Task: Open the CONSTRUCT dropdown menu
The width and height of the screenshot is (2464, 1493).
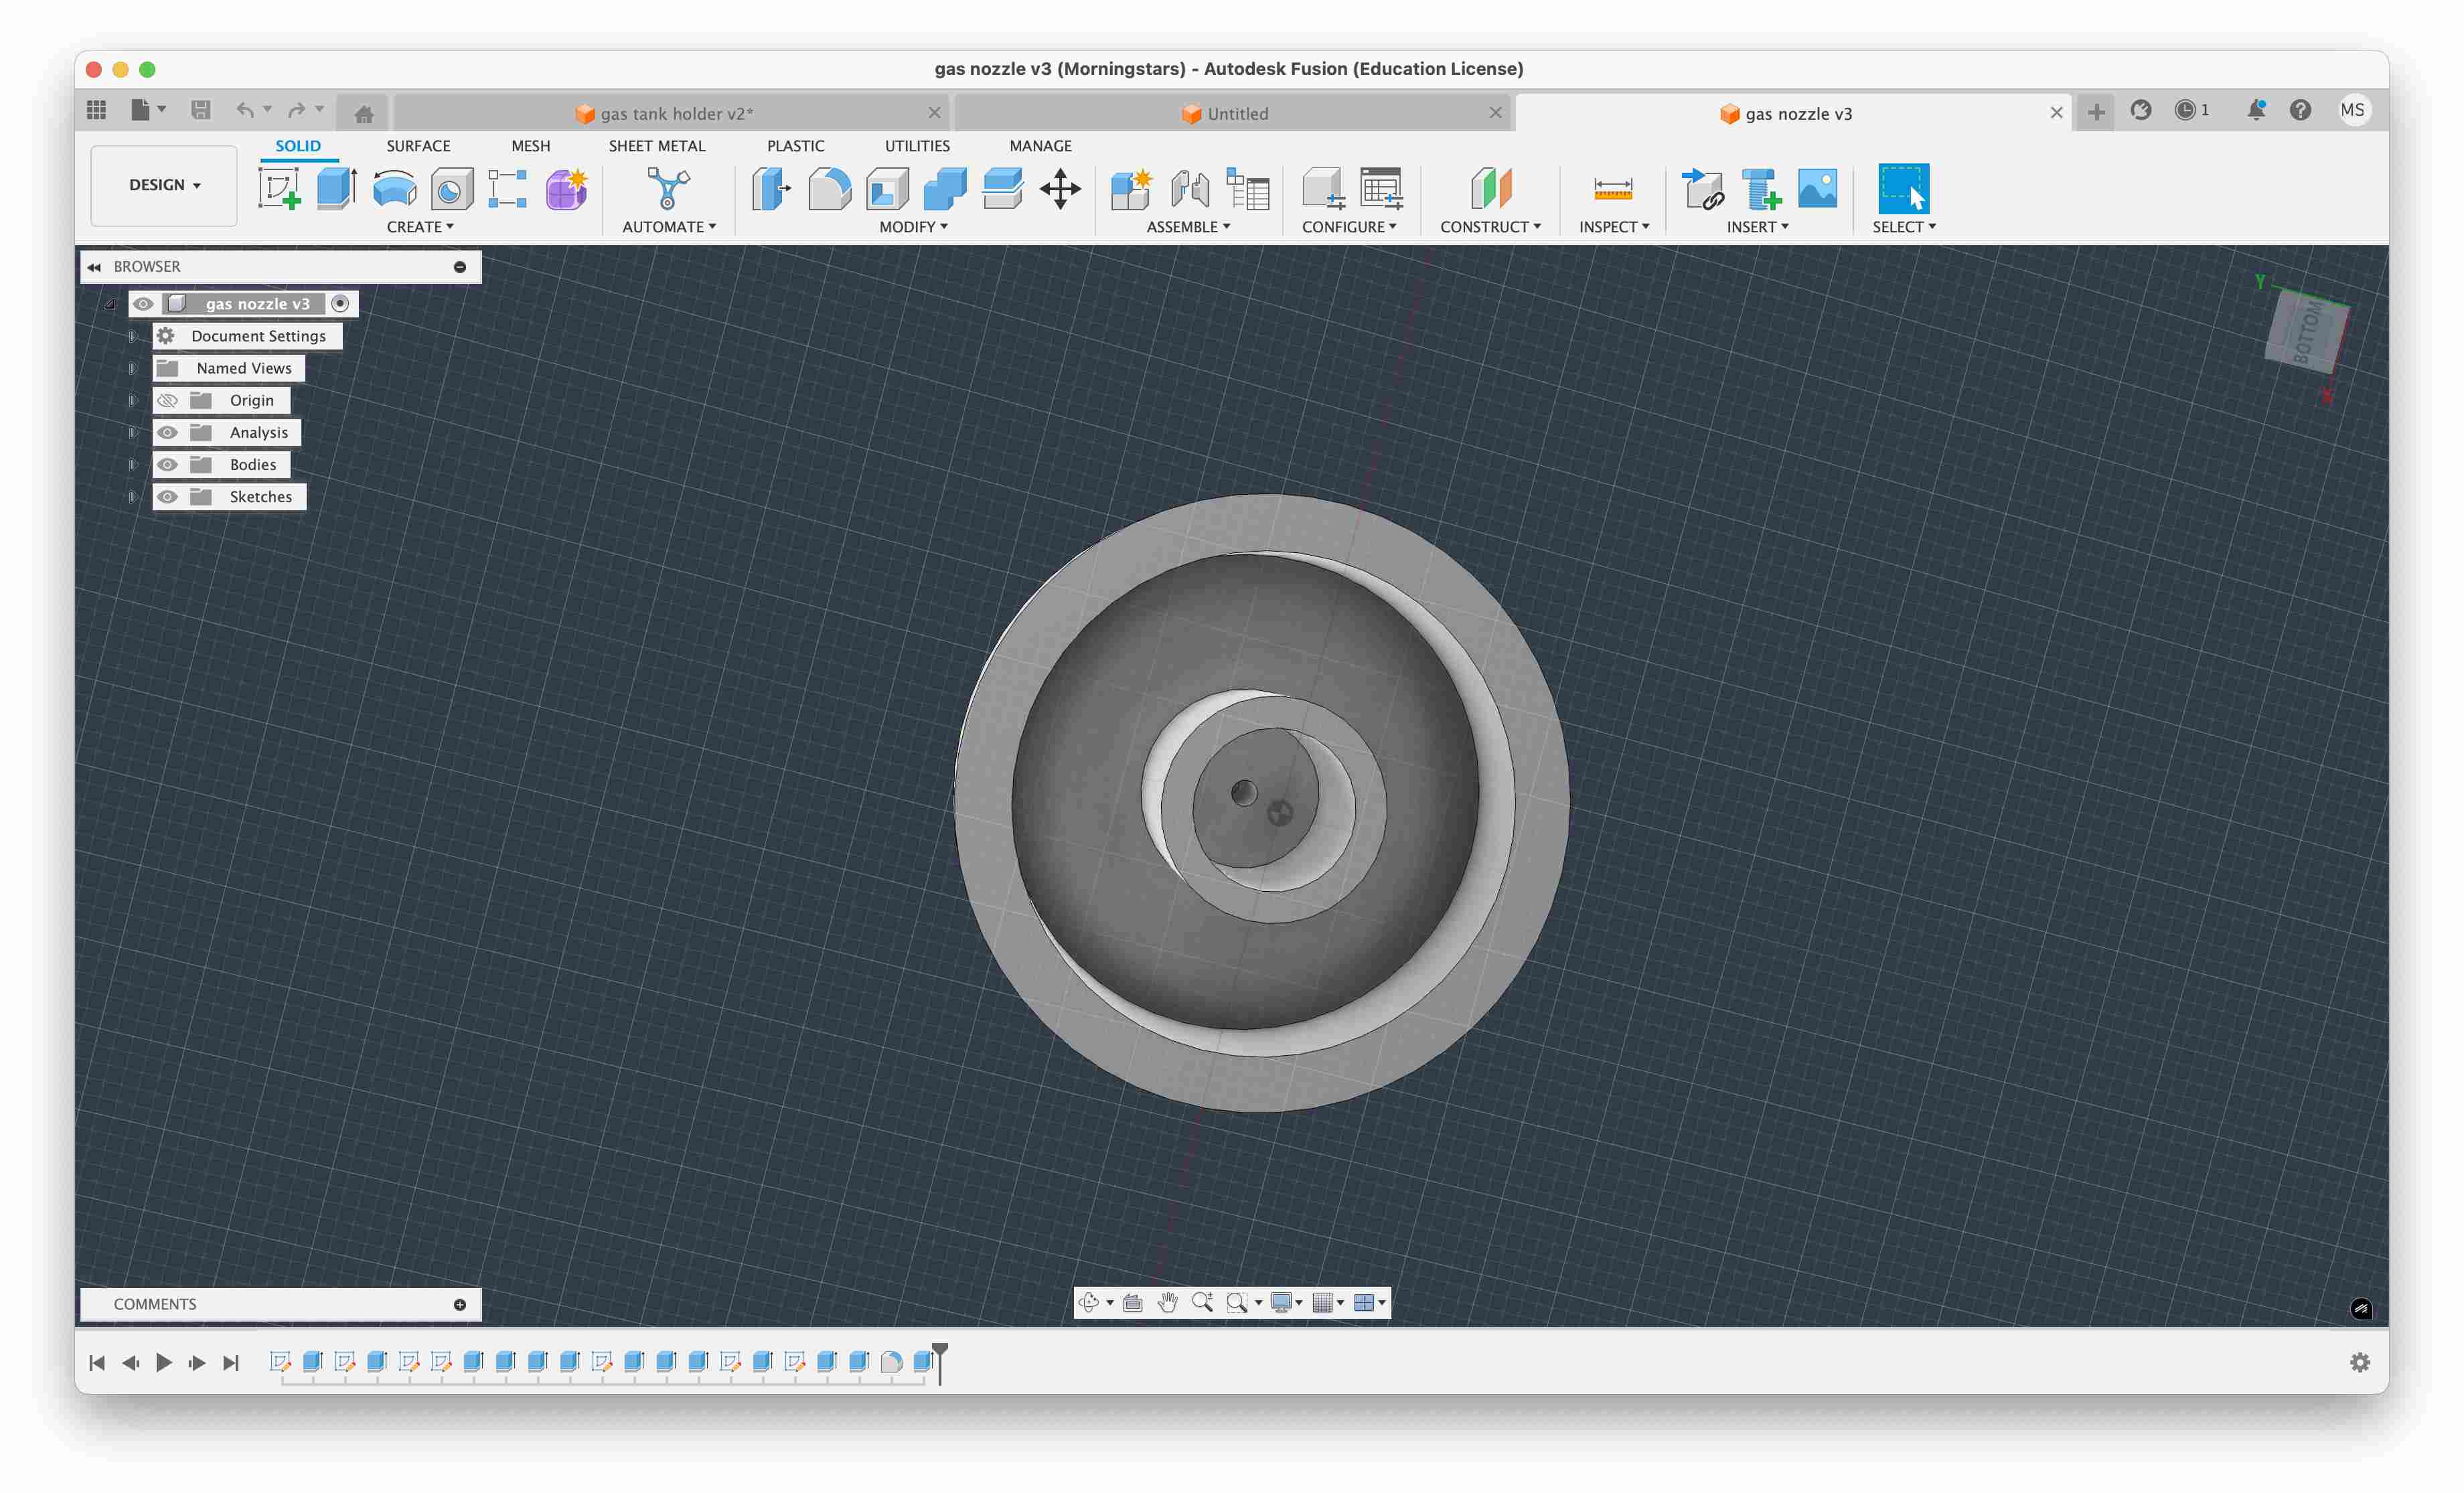Action: (1490, 227)
